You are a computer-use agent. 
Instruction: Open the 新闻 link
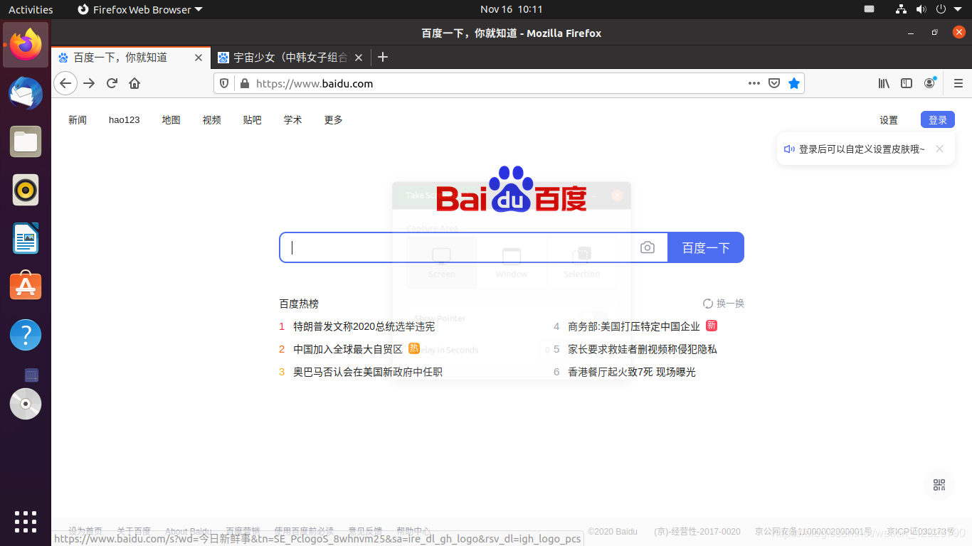[78, 120]
